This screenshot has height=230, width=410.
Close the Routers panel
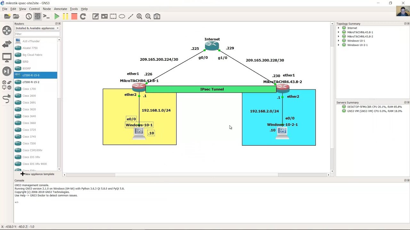59,24
